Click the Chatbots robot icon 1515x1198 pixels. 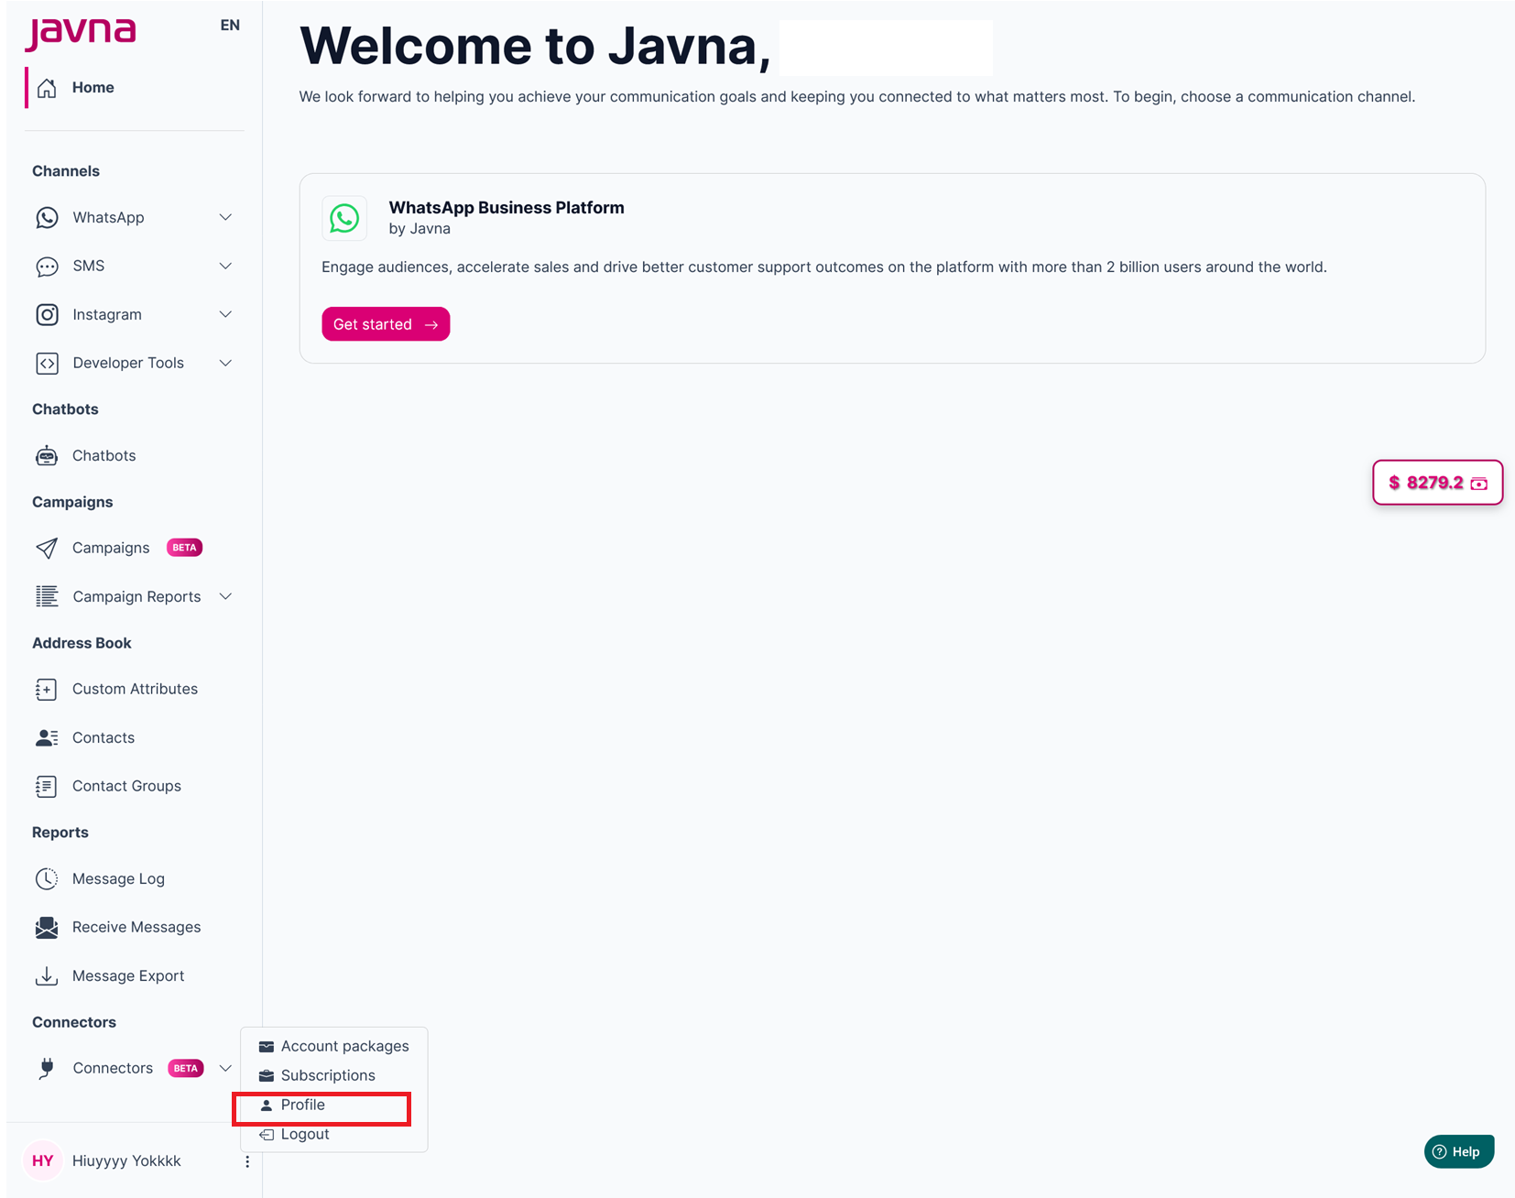click(47, 456)
